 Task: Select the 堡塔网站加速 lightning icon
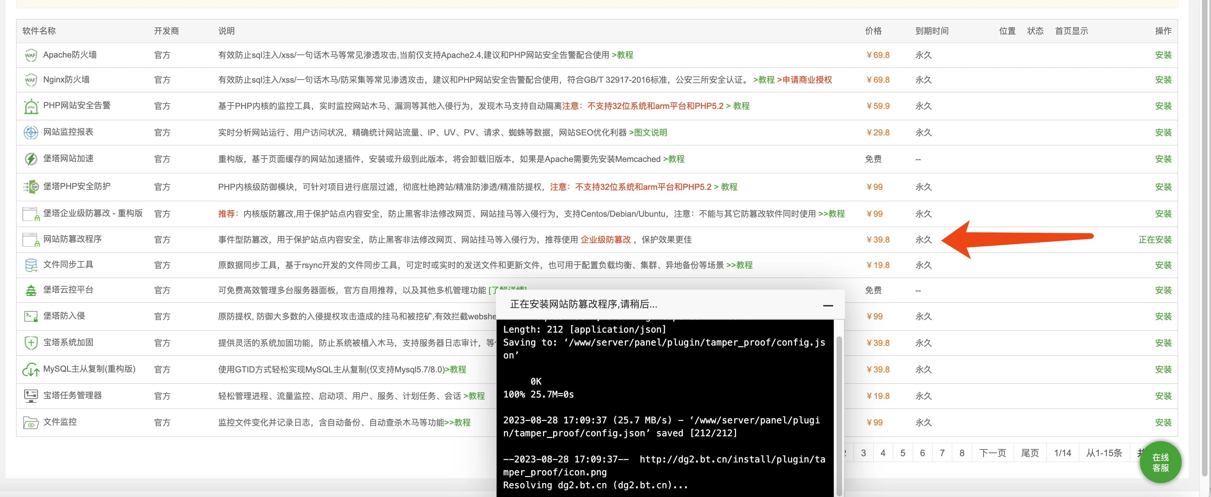pyautogui.click(x=31, y=158)
